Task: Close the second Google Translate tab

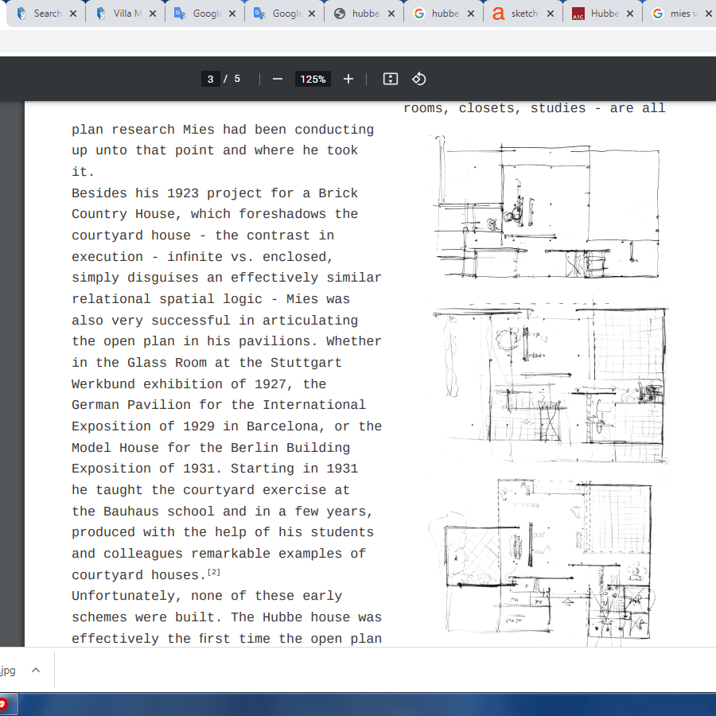Action: point(311,14)
